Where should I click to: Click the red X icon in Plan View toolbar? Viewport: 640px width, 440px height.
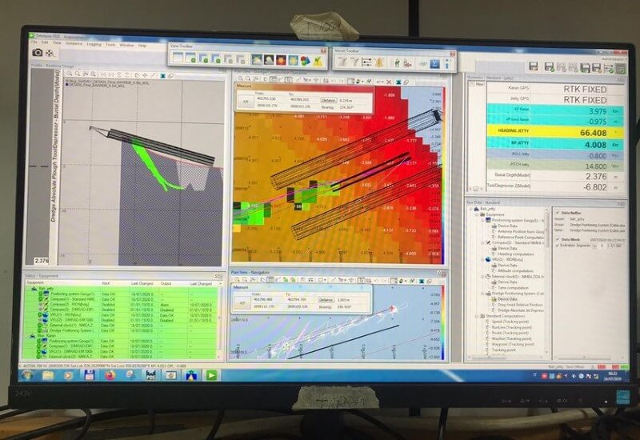point(389,82)
